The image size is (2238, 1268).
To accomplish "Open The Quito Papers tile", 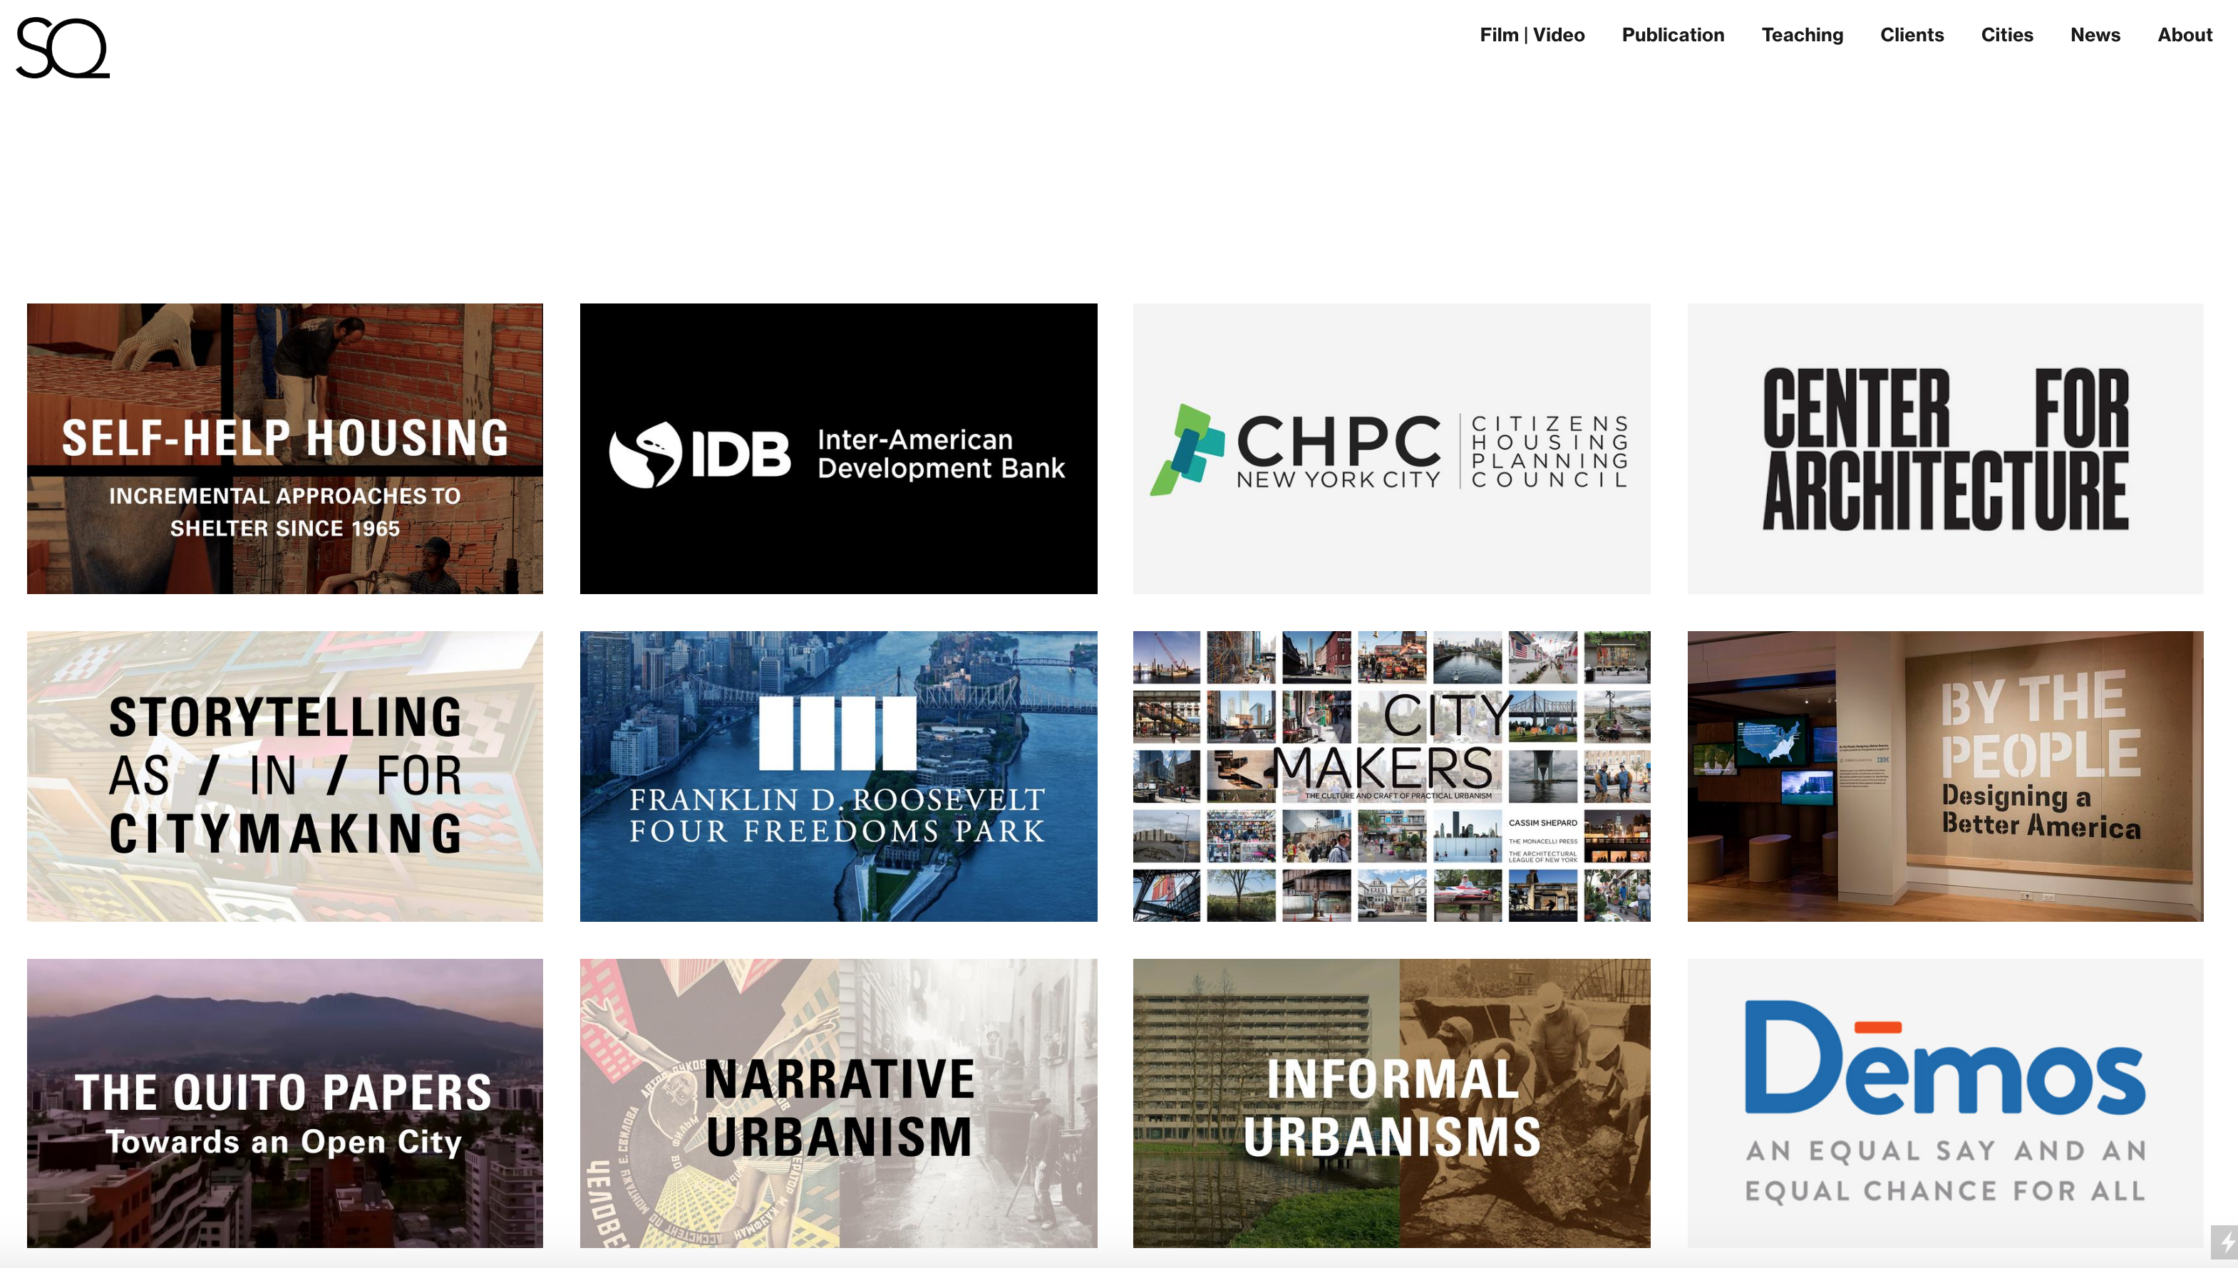I will 285,1103.
